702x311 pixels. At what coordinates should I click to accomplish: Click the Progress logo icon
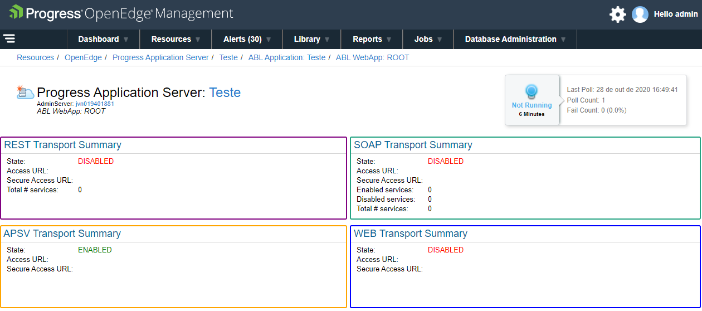pos(16,13)
